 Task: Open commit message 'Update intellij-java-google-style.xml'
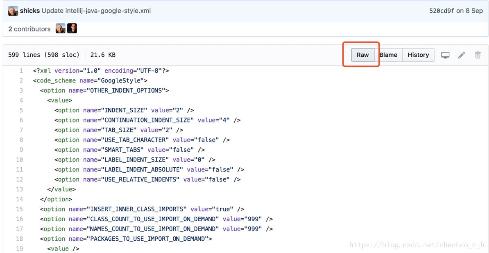(96, 11)
